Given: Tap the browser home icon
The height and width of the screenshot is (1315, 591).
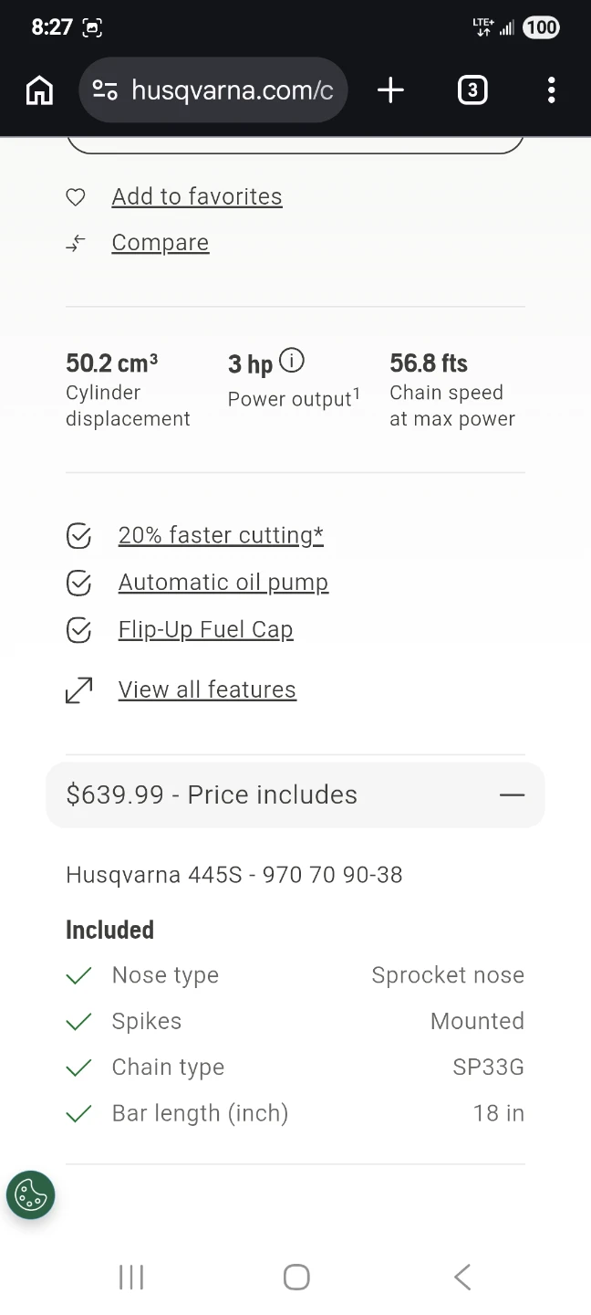Looking at the screenshot, I should tap(39, 89).
